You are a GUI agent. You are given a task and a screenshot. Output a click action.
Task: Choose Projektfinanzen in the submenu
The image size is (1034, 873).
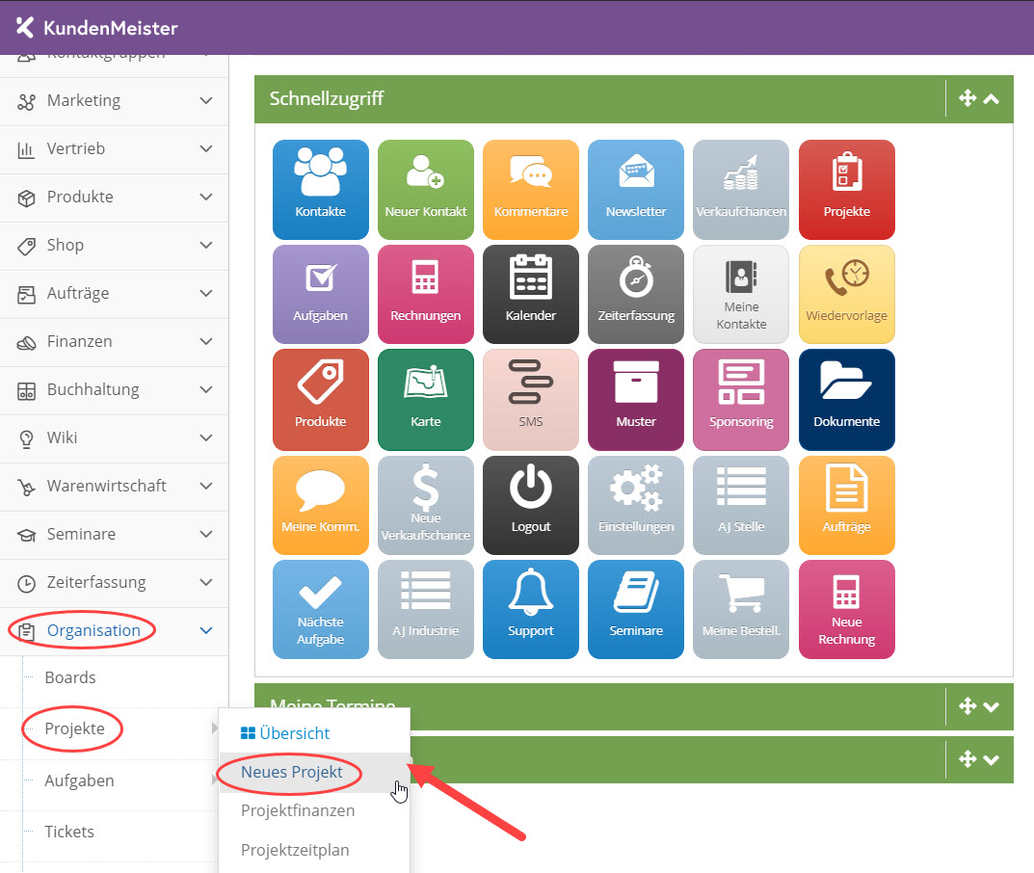(298, 811)
